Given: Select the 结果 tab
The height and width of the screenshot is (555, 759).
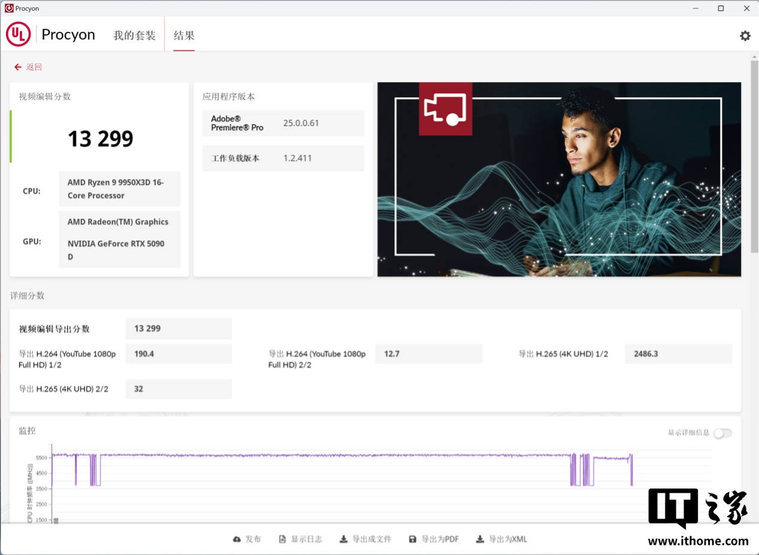Looking at the screenshot, I should click(184, 35).
